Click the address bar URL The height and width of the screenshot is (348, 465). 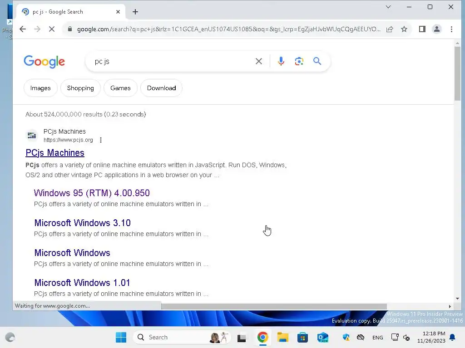[228, 29]
